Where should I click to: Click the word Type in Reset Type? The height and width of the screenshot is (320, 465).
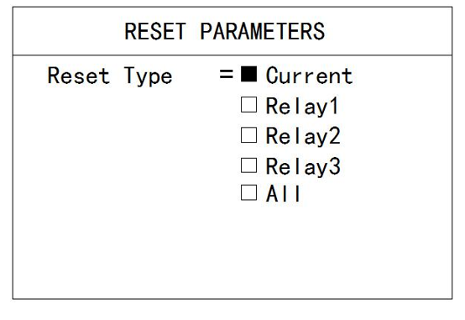[x=148, y=77]
